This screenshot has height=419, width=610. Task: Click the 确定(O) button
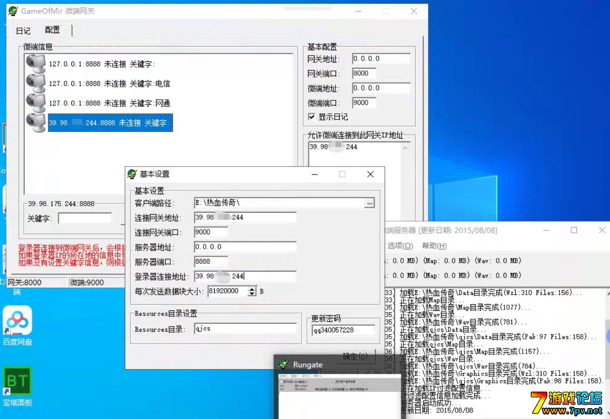coord(355,356)
